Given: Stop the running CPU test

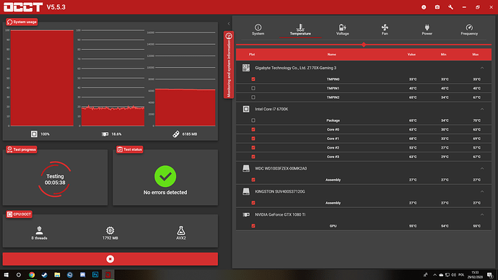Looking at the screenshot, I should (110, 259).
